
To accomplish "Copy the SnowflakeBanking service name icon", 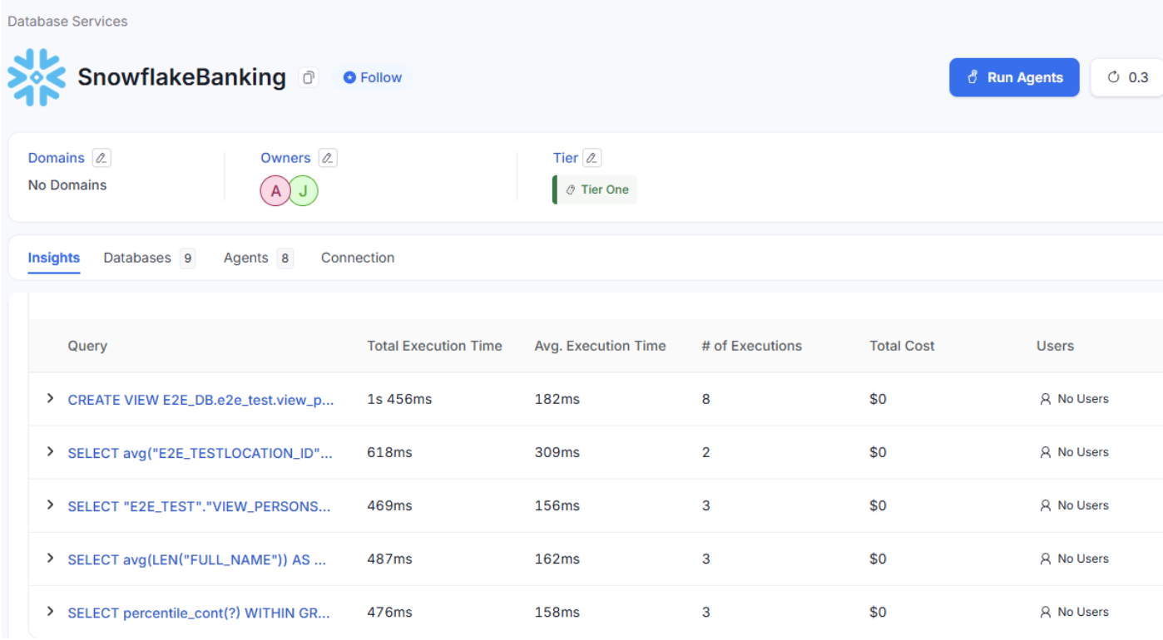I will click(309, 77).
